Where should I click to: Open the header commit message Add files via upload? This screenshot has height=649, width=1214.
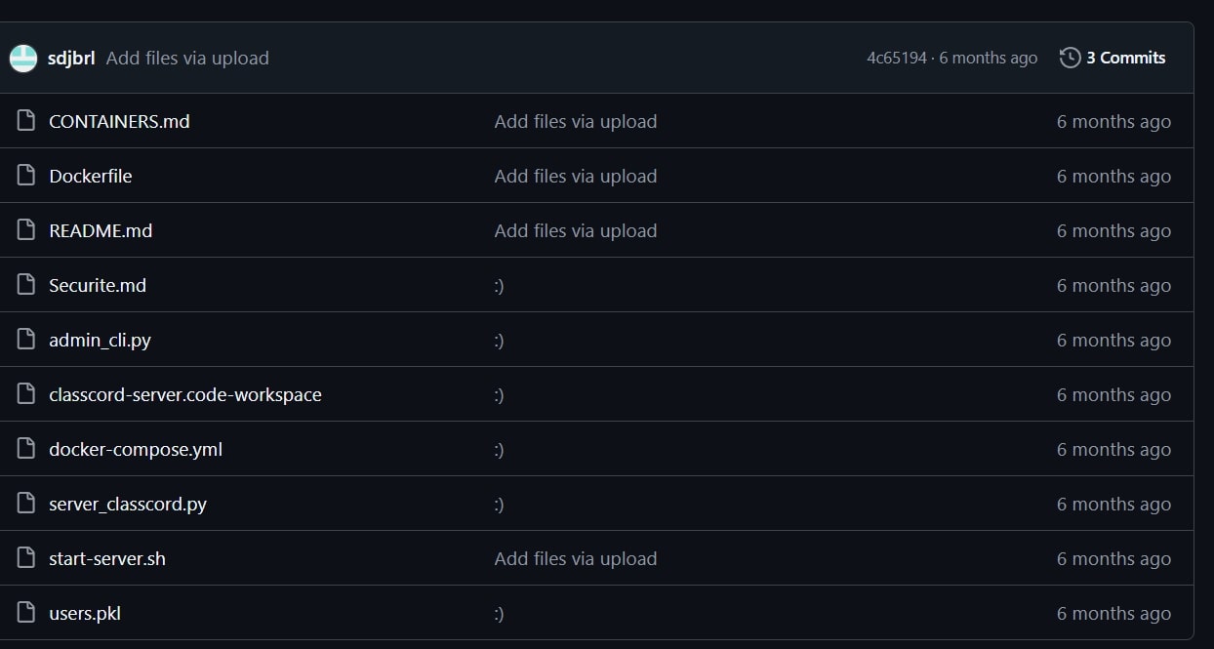(x=187, y=58)
